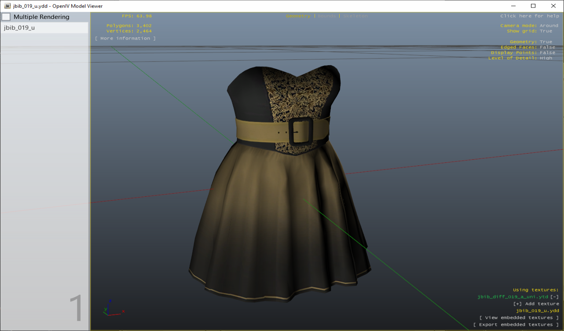
Task: Remove jbib_diff_019_a_uni.ytd with the minus control
Action: click(x=555, y=297)
